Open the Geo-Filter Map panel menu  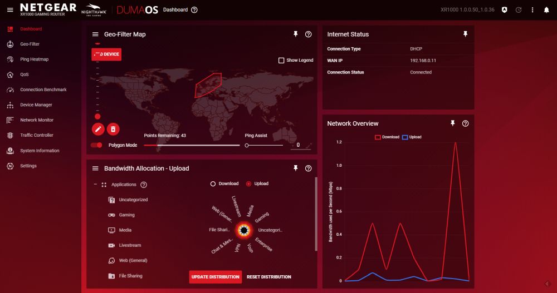click(95, 34)
